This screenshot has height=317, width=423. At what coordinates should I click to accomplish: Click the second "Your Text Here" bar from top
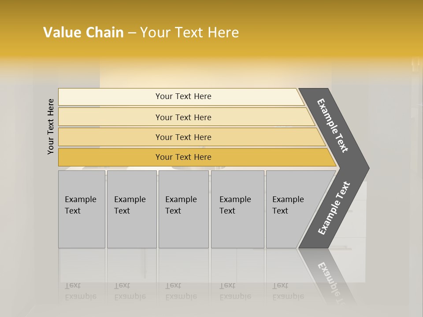[183, 117]
